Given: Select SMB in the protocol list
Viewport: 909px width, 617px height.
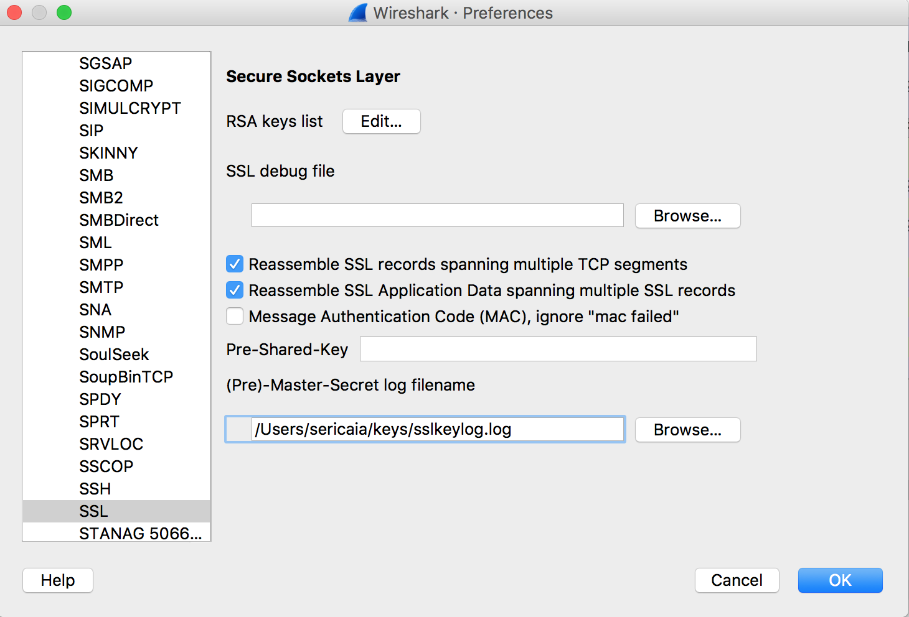Looking at the screenshot, I should [116, 175].
